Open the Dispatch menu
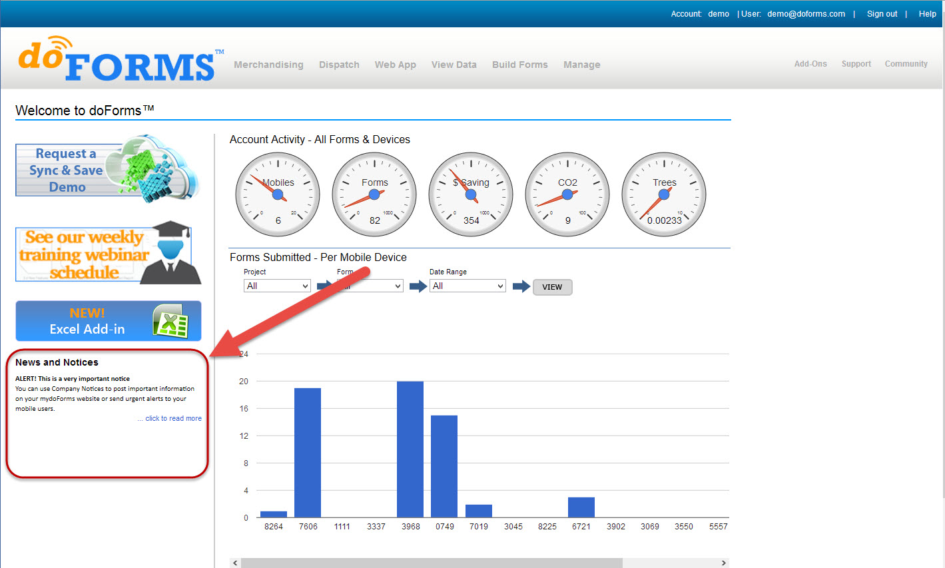 [339, 65]
